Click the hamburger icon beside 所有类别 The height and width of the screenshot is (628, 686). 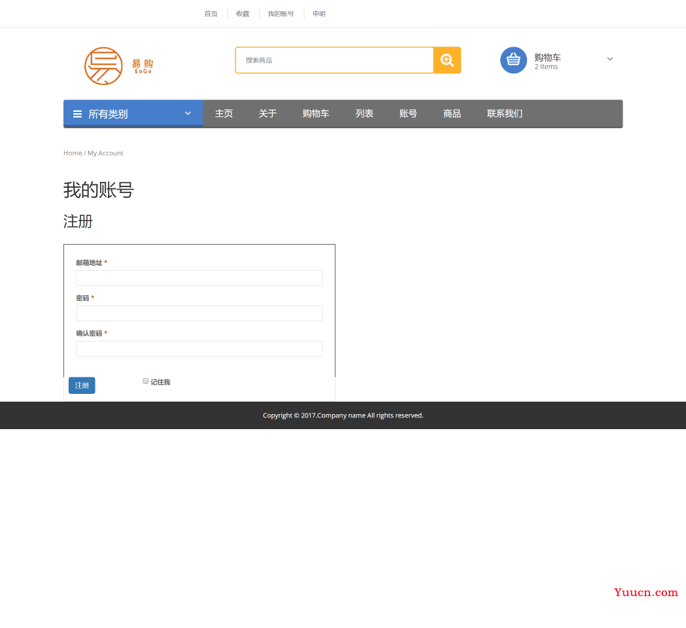[x=77, y=114]
